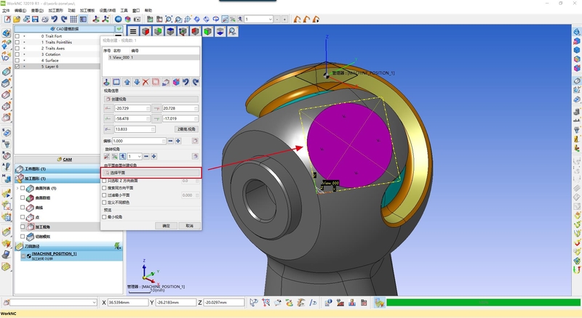Click the 选择平面 button
The width and height of the screenshot is (582, 318).
click(x=151, y=173)
